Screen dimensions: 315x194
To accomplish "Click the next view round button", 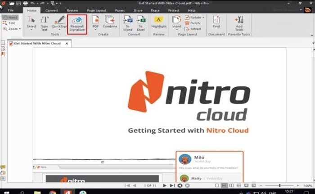I will (x=187, y=185).
